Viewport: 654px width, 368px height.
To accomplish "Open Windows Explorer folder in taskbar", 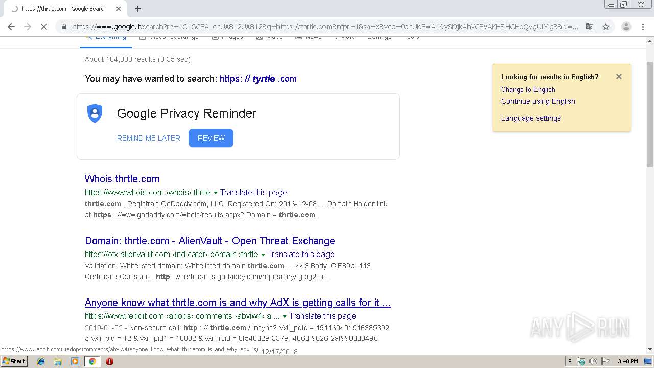I will point(58,361).
